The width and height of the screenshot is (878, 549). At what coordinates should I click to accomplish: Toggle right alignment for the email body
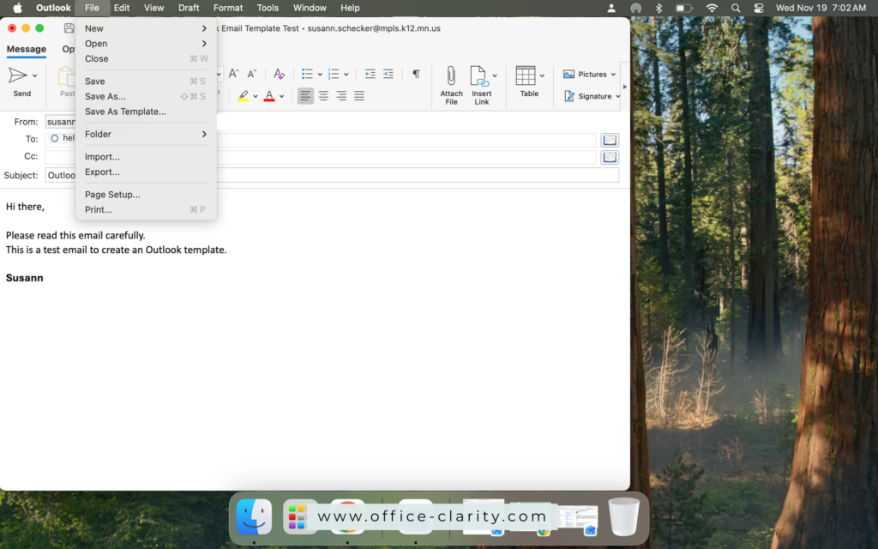tap(341, 96)
